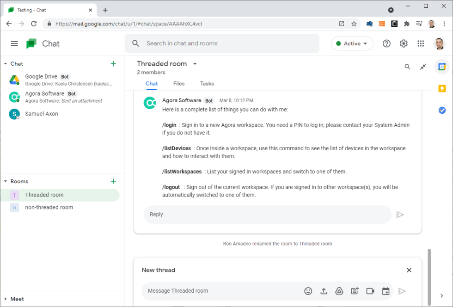Open the Google account avatar in the Chat header
The height and width of the screenshot is (307, 453).
pyautogui.click(x=439, y=43)
